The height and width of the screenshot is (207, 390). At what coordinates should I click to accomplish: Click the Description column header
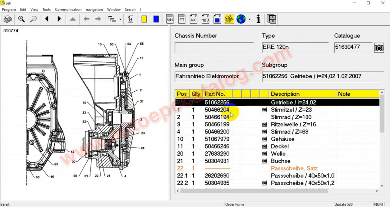302,94
